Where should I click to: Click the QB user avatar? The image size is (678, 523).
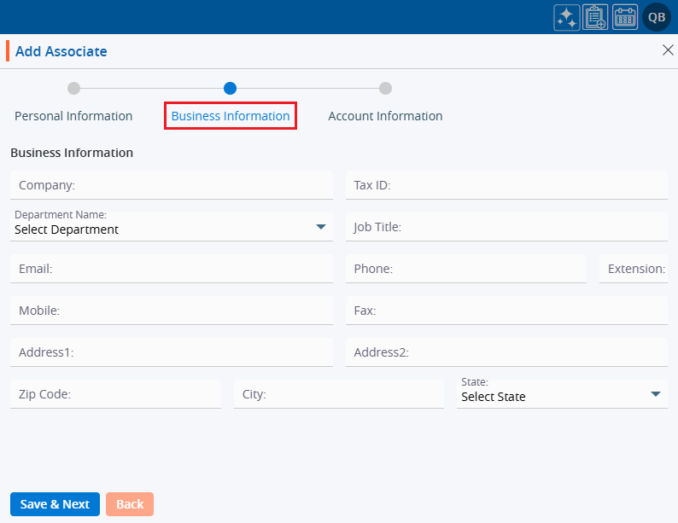[657, 17]
